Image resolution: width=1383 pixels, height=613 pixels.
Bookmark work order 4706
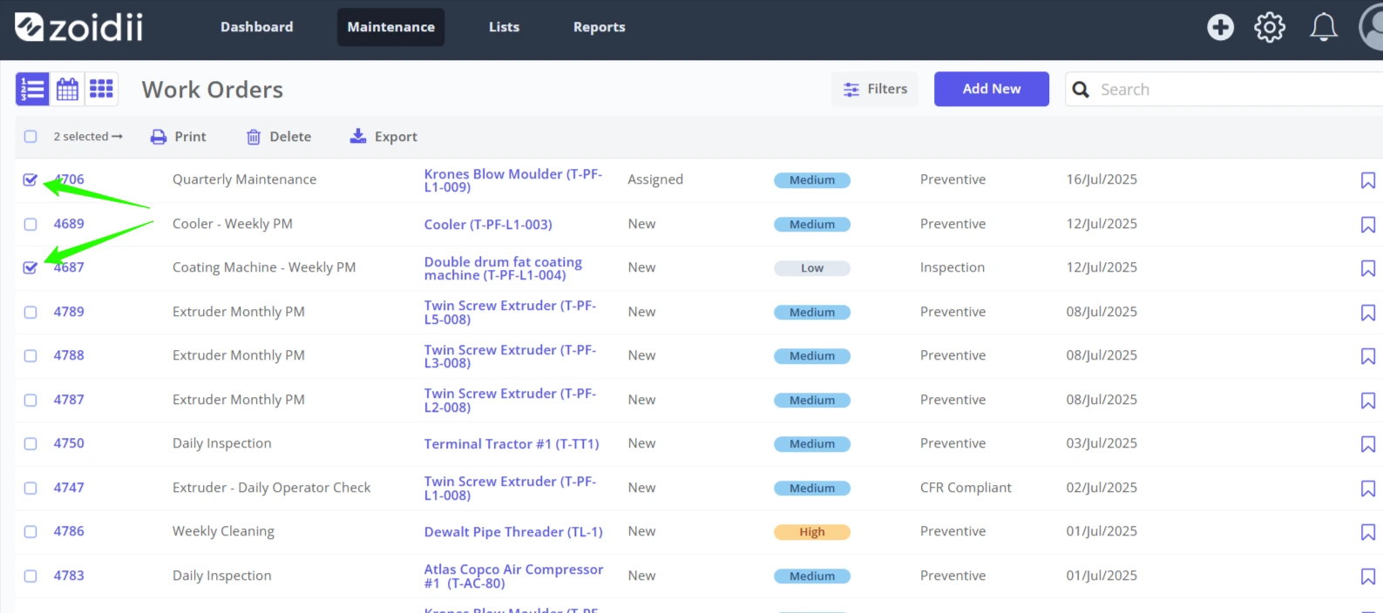coord(1368,180)
